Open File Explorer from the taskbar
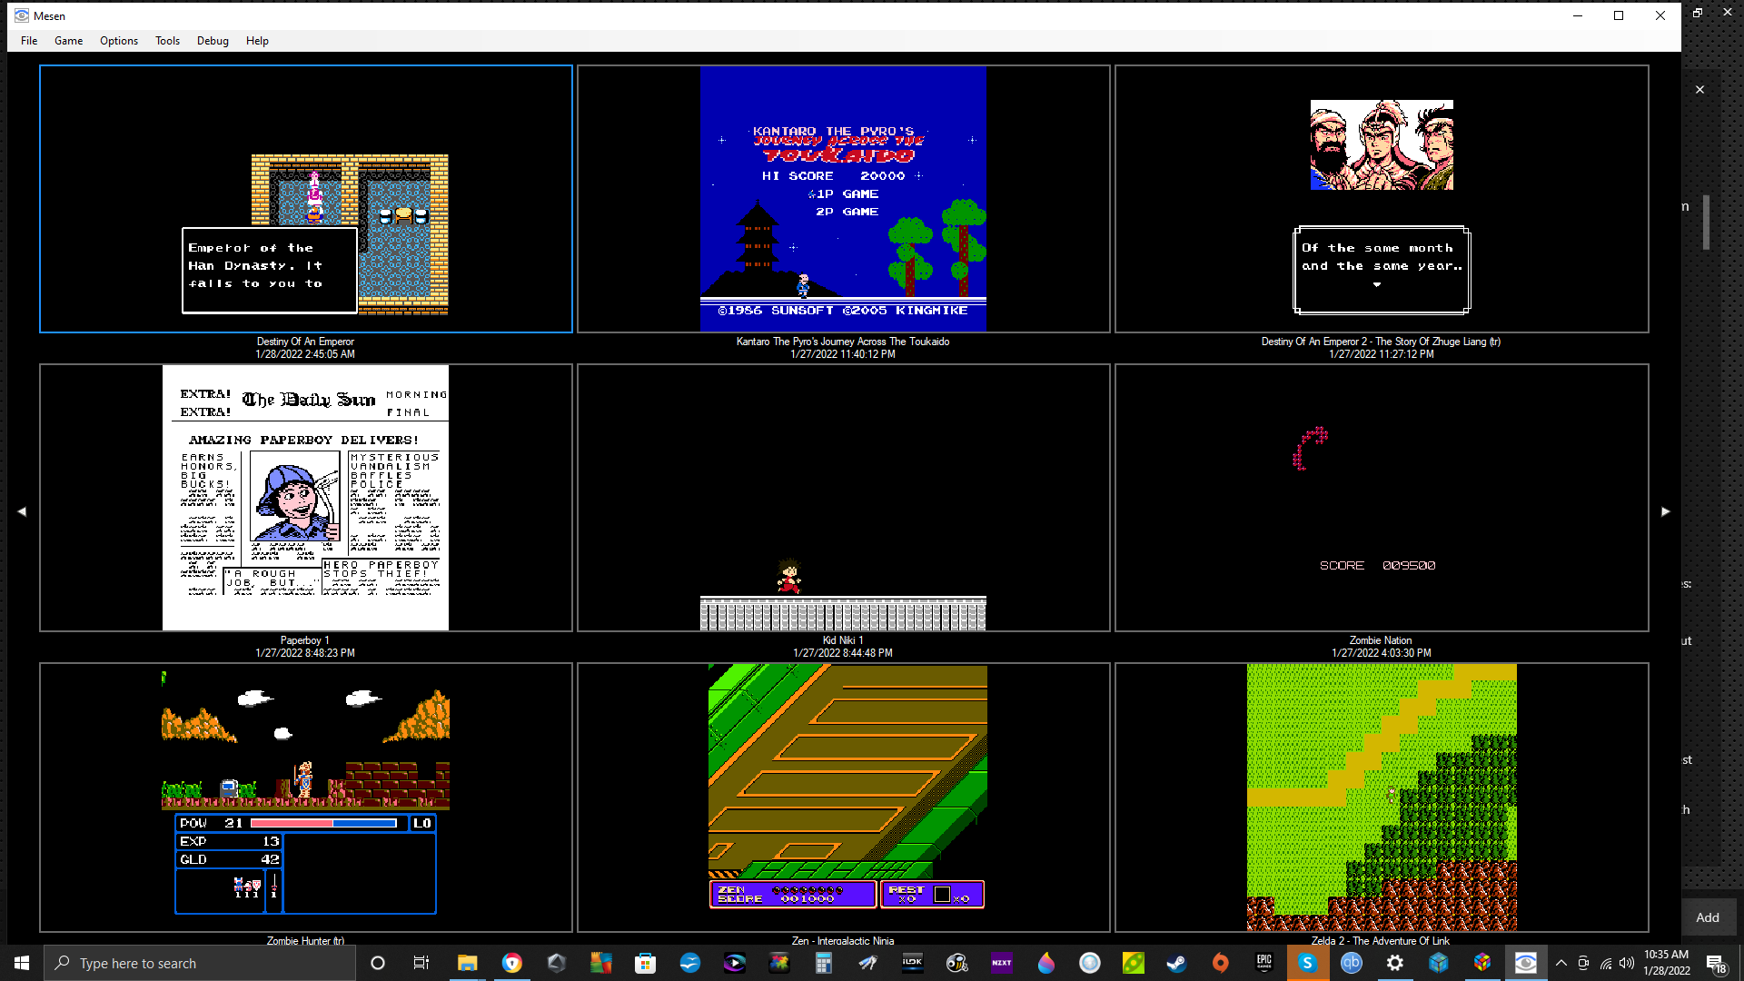Screen dimensions: 1744x981 [467, 963]
